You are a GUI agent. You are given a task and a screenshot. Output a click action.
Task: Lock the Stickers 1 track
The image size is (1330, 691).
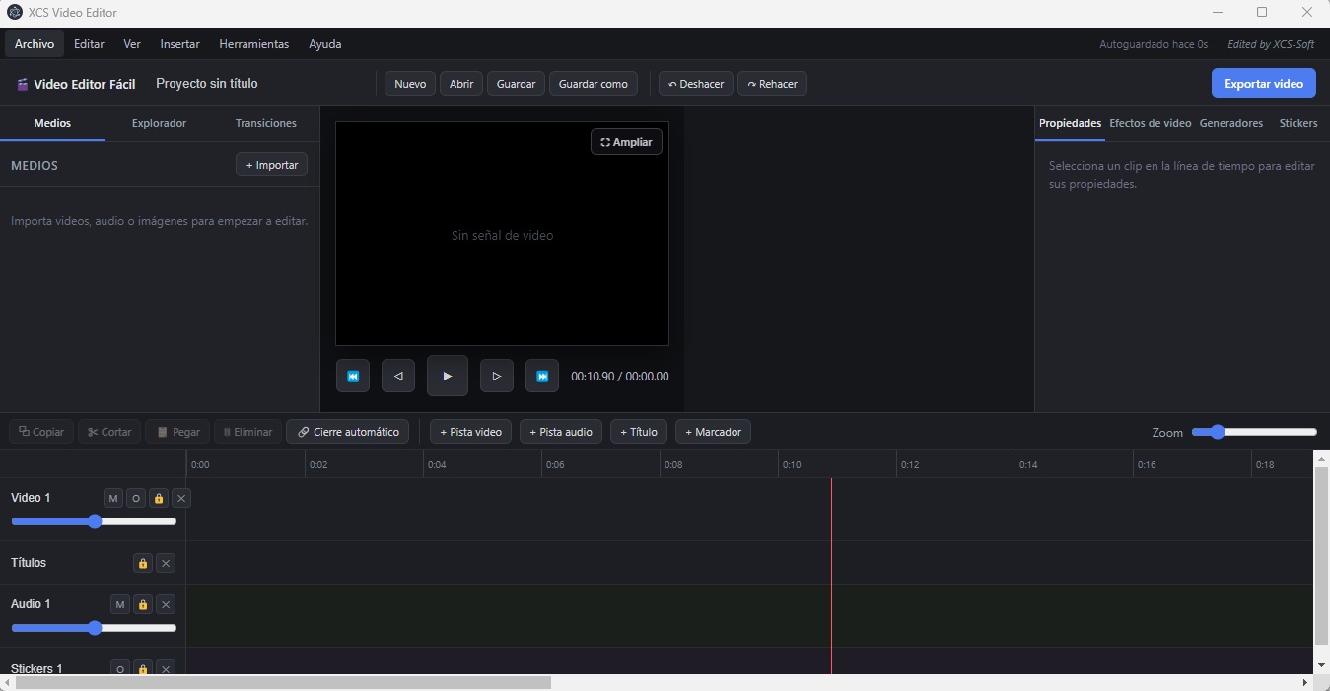coord(143,668)
